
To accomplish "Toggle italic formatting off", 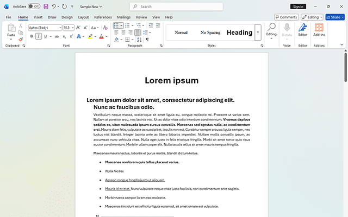I will [39, 36].
